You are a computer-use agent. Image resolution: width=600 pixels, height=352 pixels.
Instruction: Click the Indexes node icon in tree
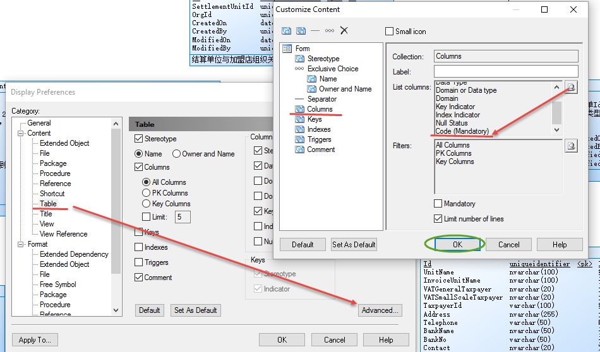[299, 129]
